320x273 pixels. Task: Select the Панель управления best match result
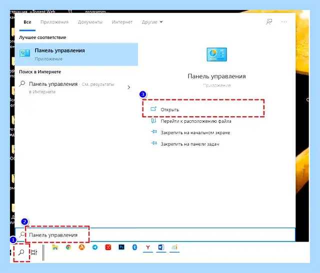tap(76, 54)
